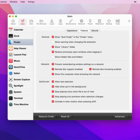Viewport: 140px width, 140px height.
Task: Open the Network globe toolbar icon
Action: pos(81,22)
